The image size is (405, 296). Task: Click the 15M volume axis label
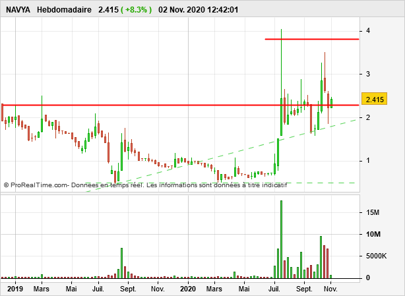tap(373, 213)
